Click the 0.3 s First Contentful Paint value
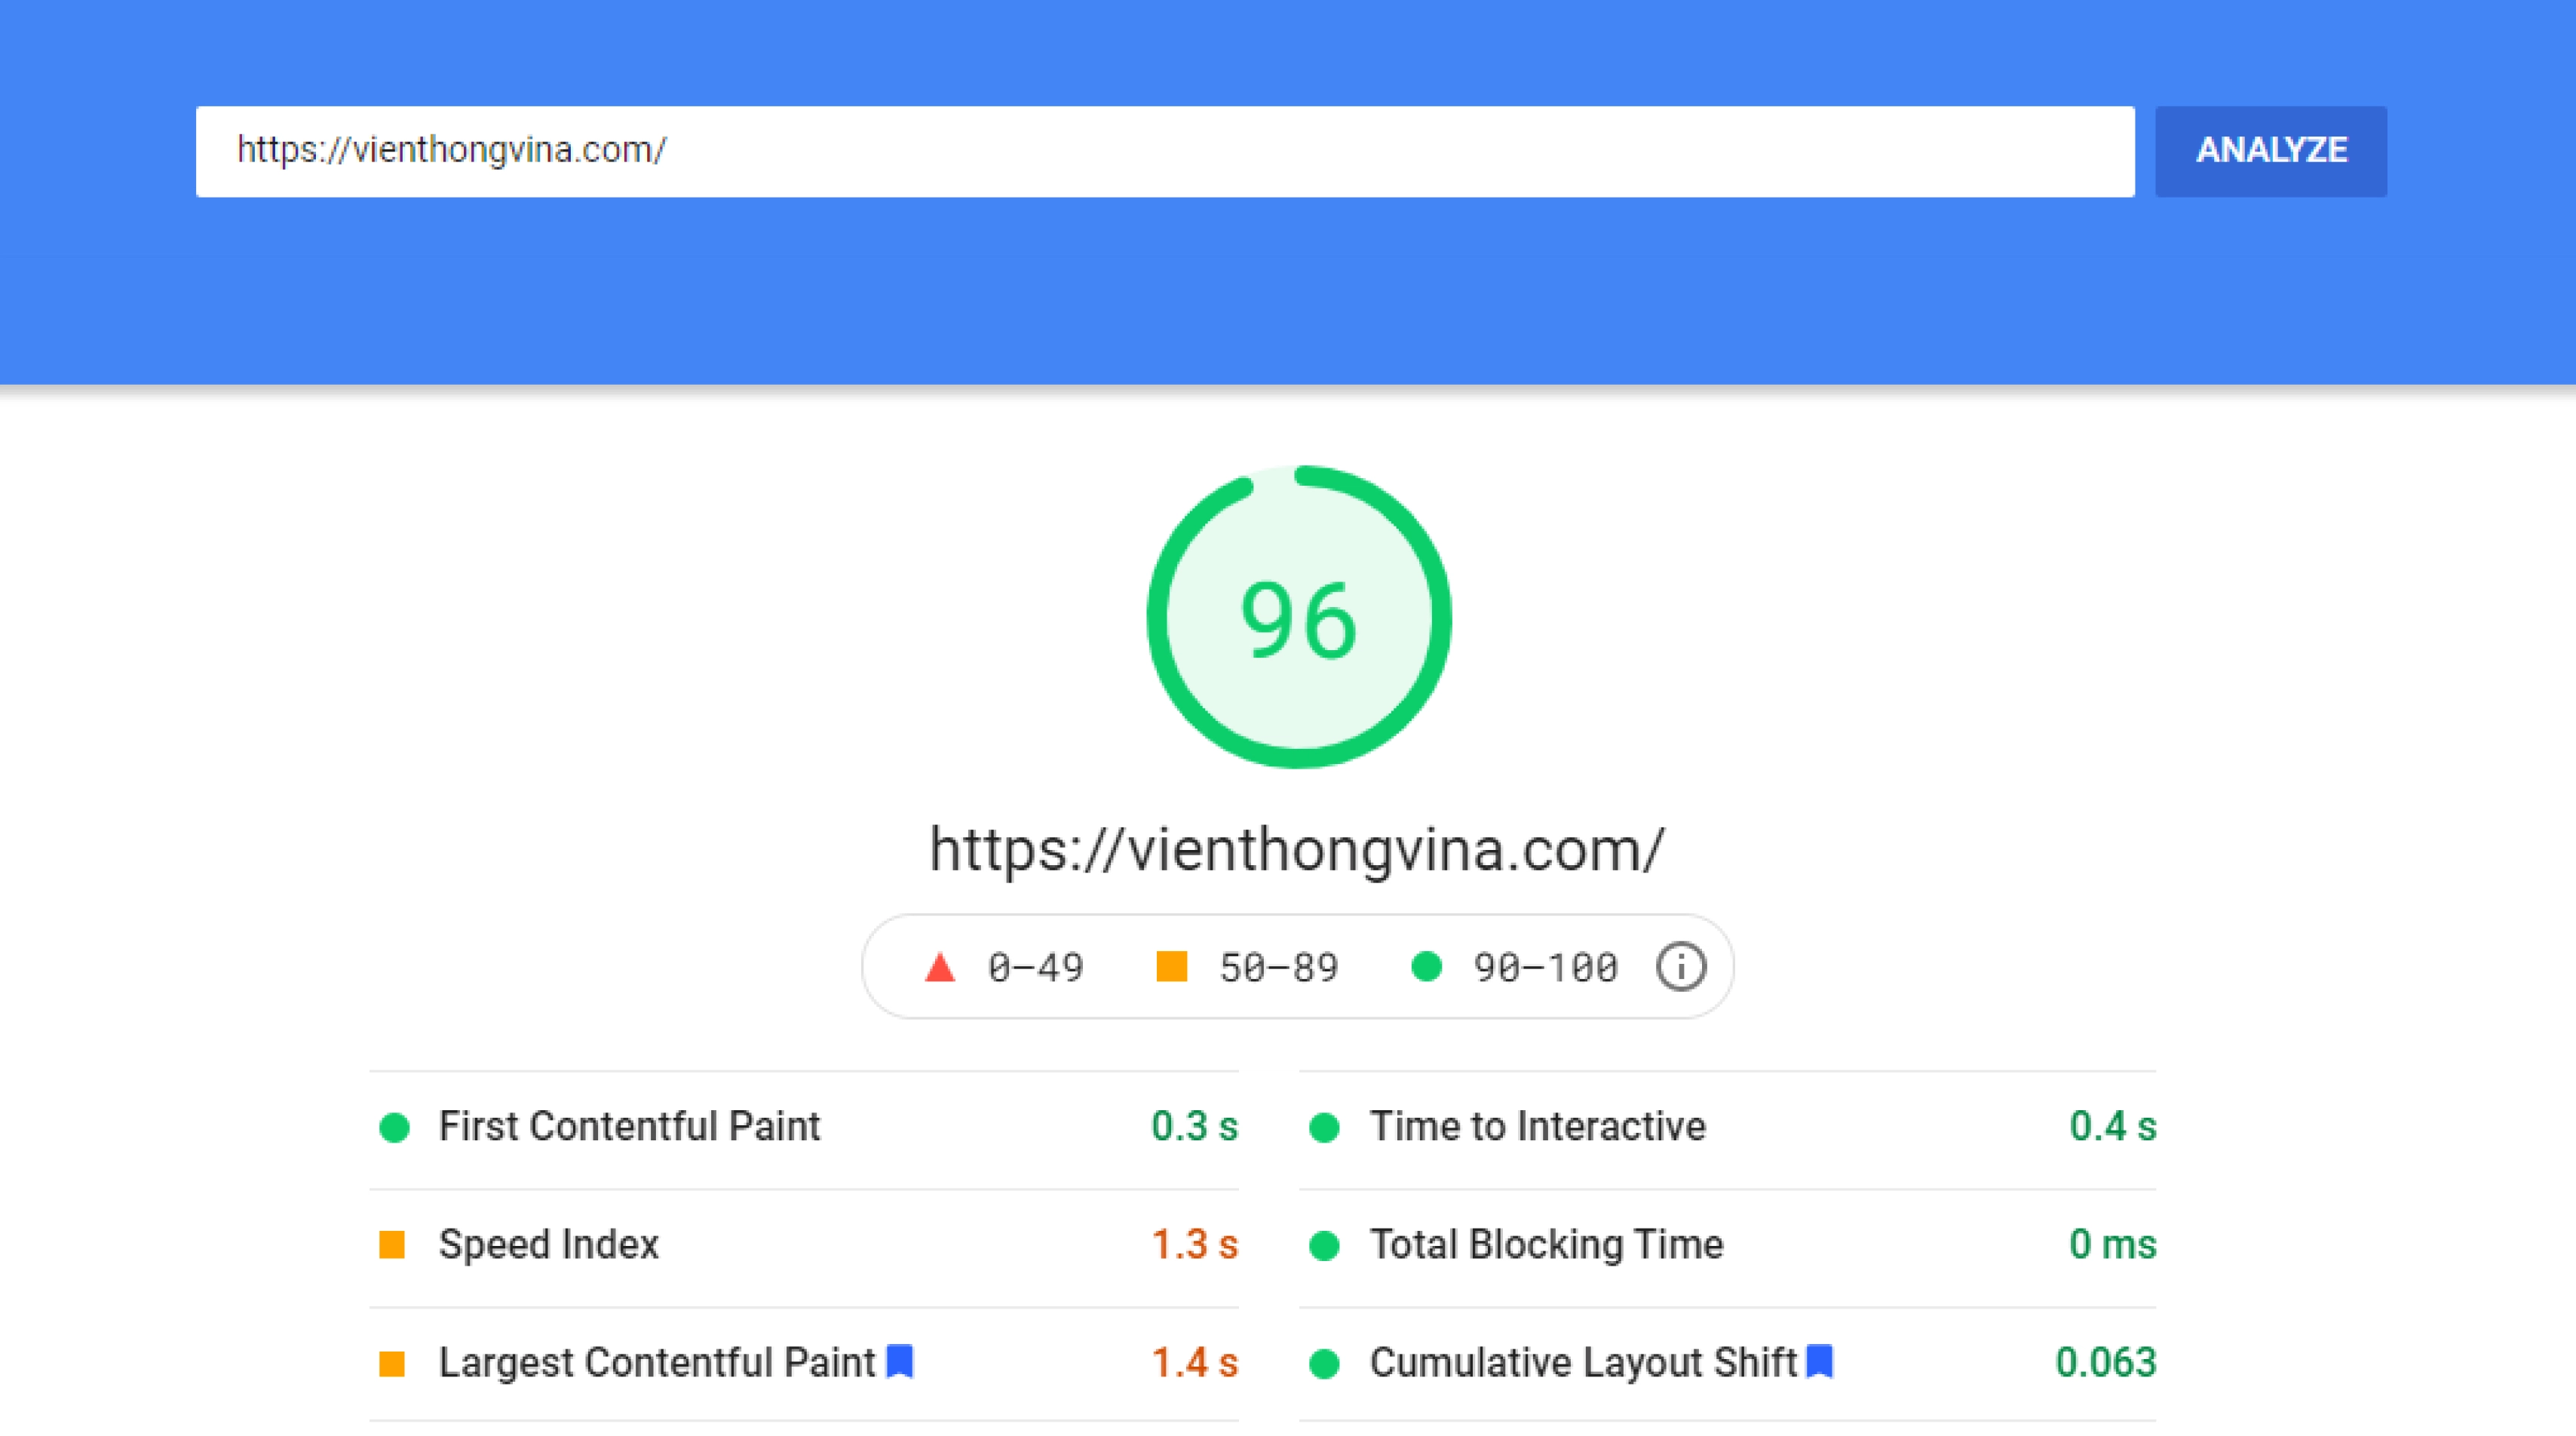Image resolution: width=2576 pixels, height=1436 pixels. [1195, 1127]
